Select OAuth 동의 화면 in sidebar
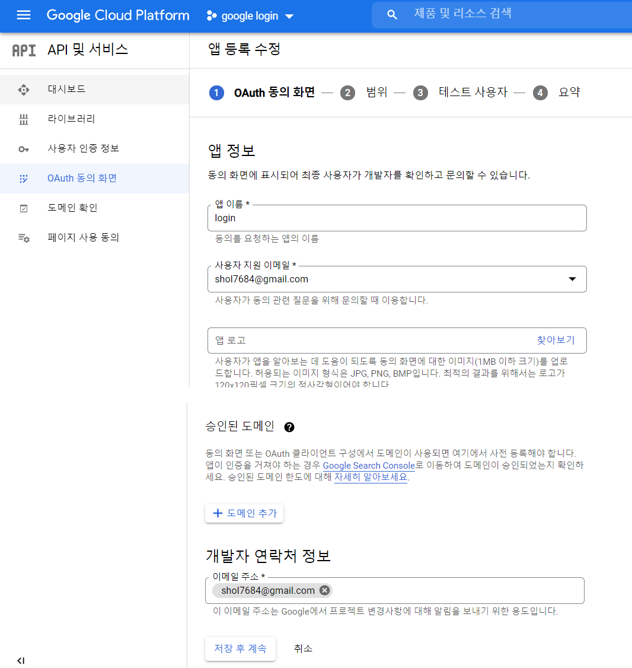632x668 pixels. (94, 179)
